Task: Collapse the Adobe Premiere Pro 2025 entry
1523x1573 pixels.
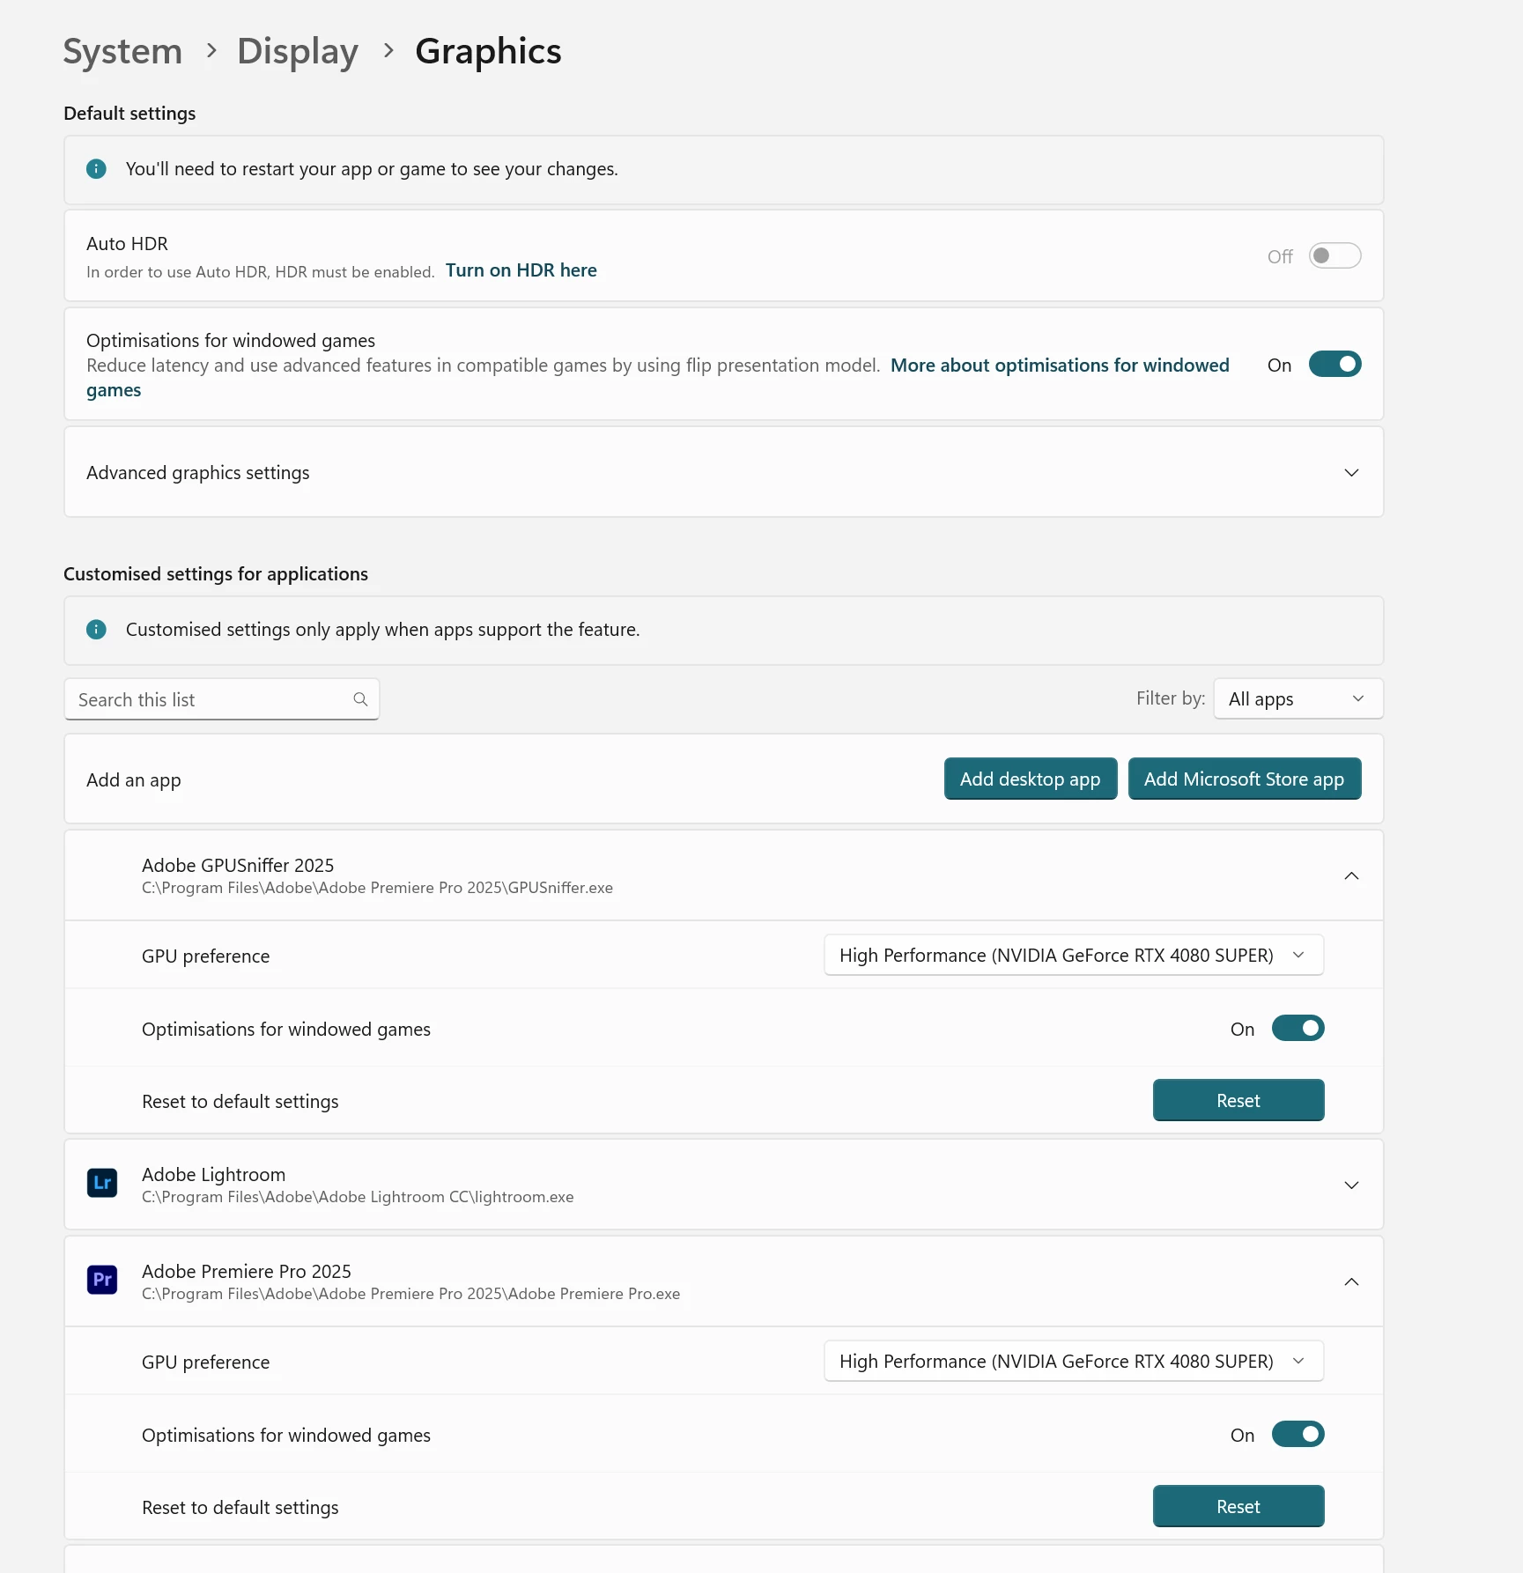Action: coord(1351,1282)
